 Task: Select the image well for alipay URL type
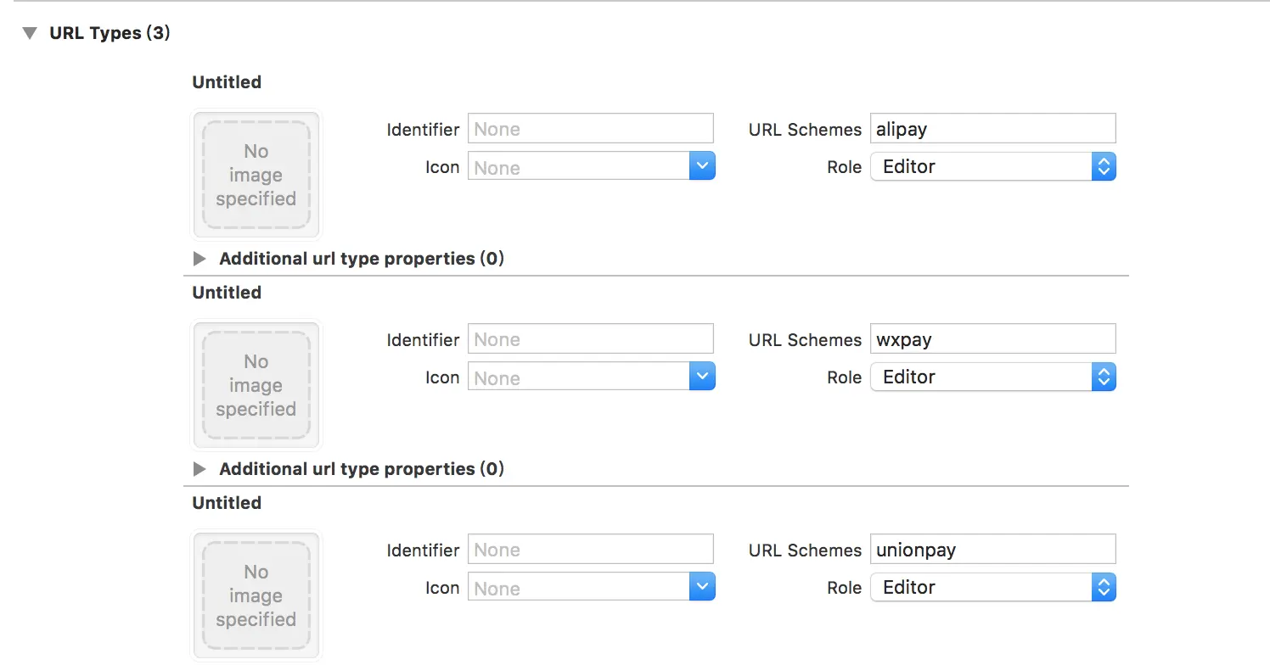coord(256,175)
